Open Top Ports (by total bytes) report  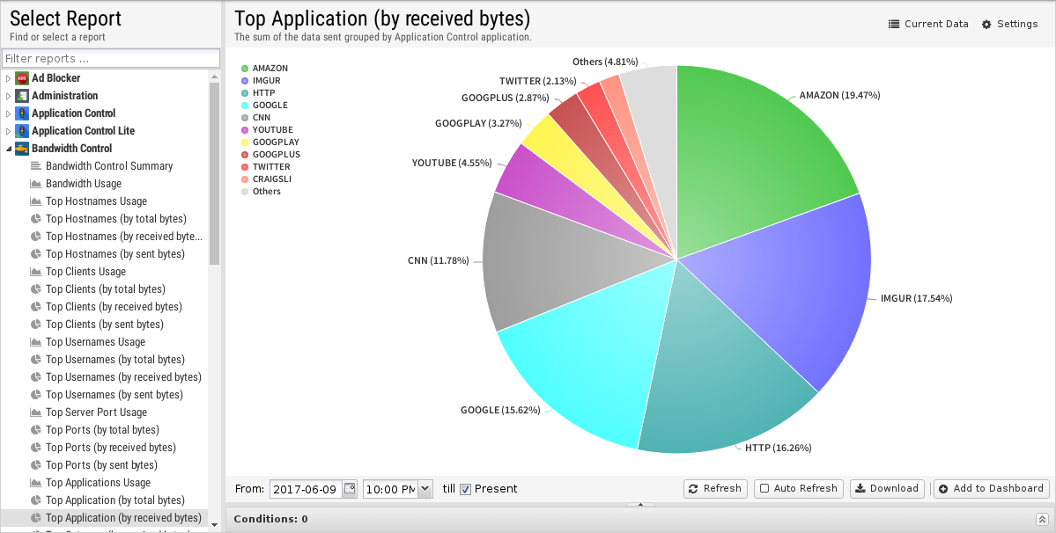[102, 429]
